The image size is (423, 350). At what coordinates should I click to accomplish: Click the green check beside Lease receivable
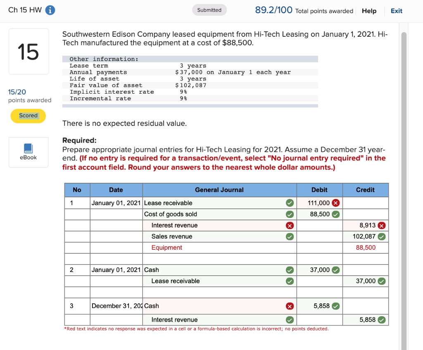(289, 203)
